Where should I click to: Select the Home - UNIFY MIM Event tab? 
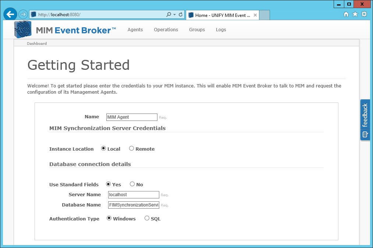[223, 15]
